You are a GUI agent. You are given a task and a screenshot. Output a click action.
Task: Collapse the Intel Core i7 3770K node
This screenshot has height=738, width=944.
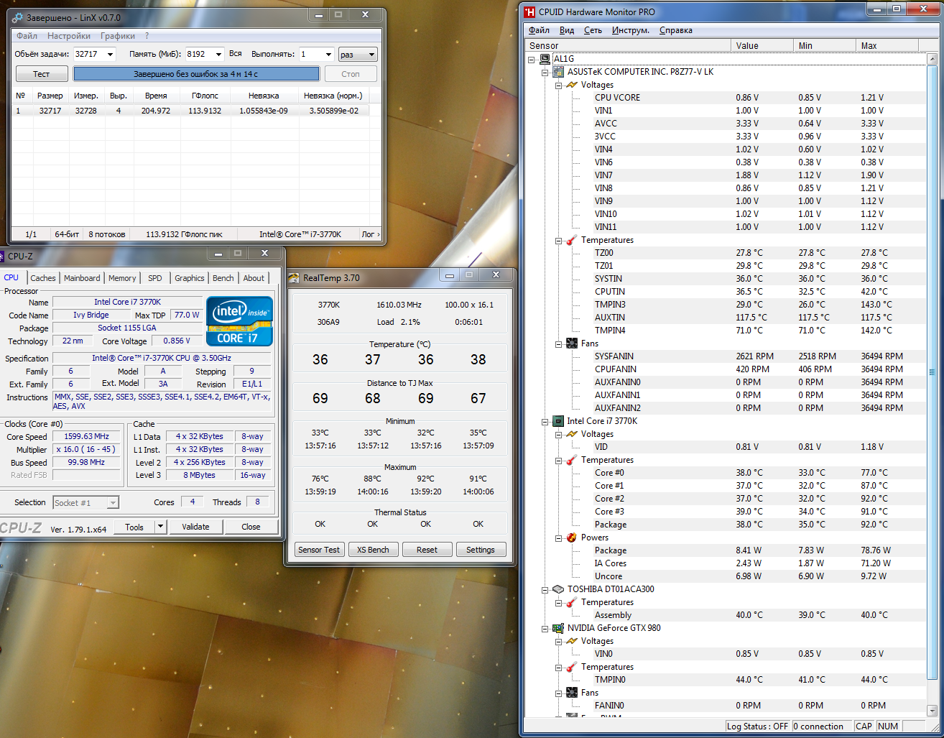pos(545,421)
